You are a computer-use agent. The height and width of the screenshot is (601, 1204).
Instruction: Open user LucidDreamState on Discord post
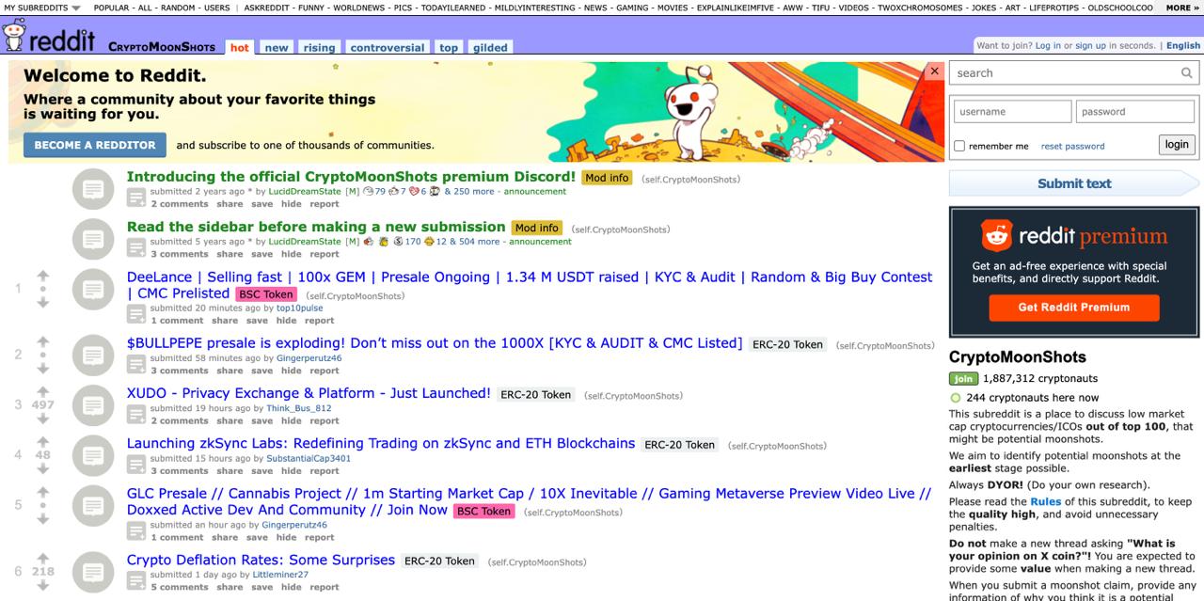(x=305, y=191)
